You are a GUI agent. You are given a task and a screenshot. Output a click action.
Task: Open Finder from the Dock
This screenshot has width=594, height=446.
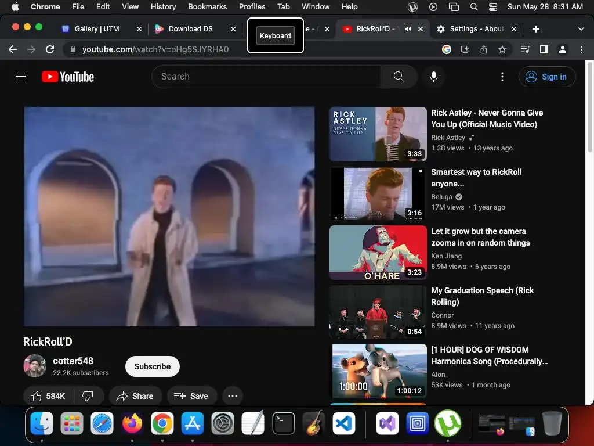point(42,423)
